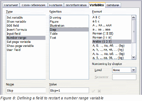Open the Level dropdown
Image resolution: width=142 pixels, height=101 pixels.
(133, 70)
